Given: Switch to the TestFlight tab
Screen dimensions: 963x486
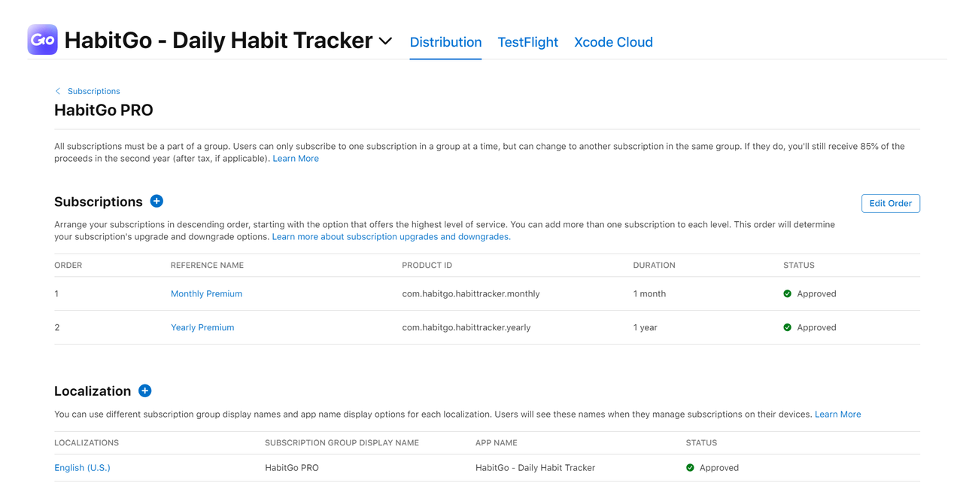Looking at the screenshot, I should (x=527, y=42).
